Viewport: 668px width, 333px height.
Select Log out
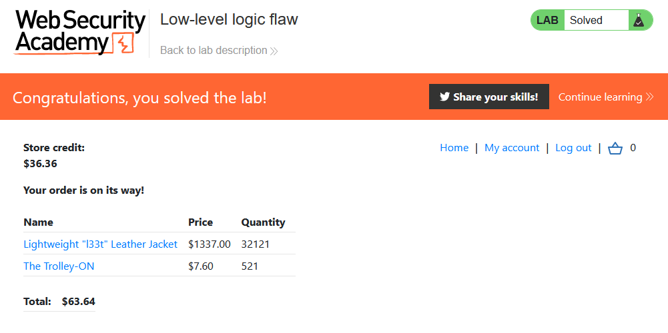coord(573,148)
